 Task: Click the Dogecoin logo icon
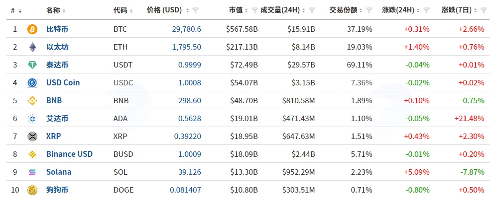click(x=32, y=190)
